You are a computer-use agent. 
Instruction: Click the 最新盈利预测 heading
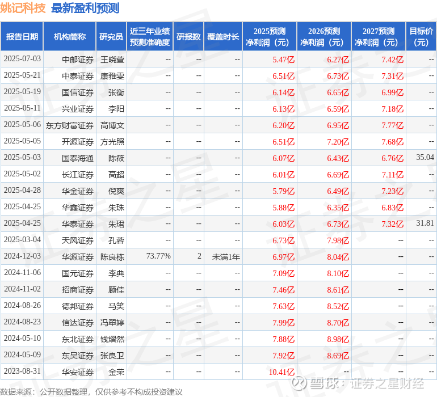[x=85, y=8]
